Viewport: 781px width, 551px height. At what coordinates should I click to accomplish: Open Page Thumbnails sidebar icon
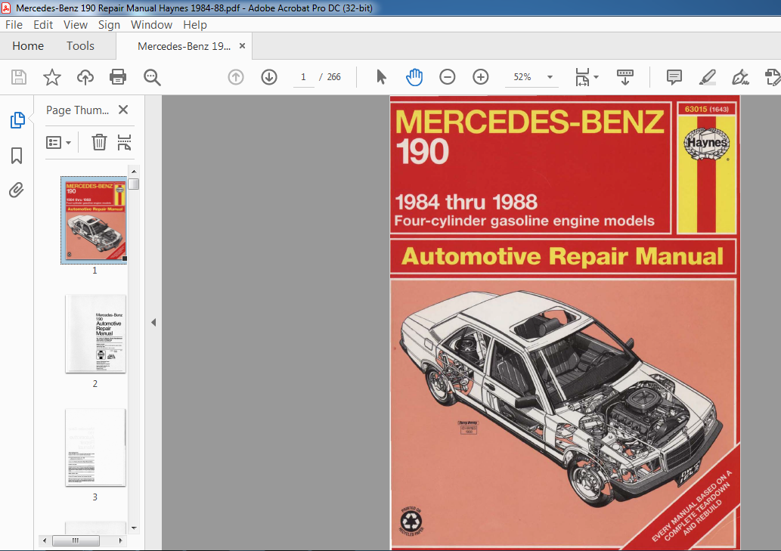pos(17,120)
